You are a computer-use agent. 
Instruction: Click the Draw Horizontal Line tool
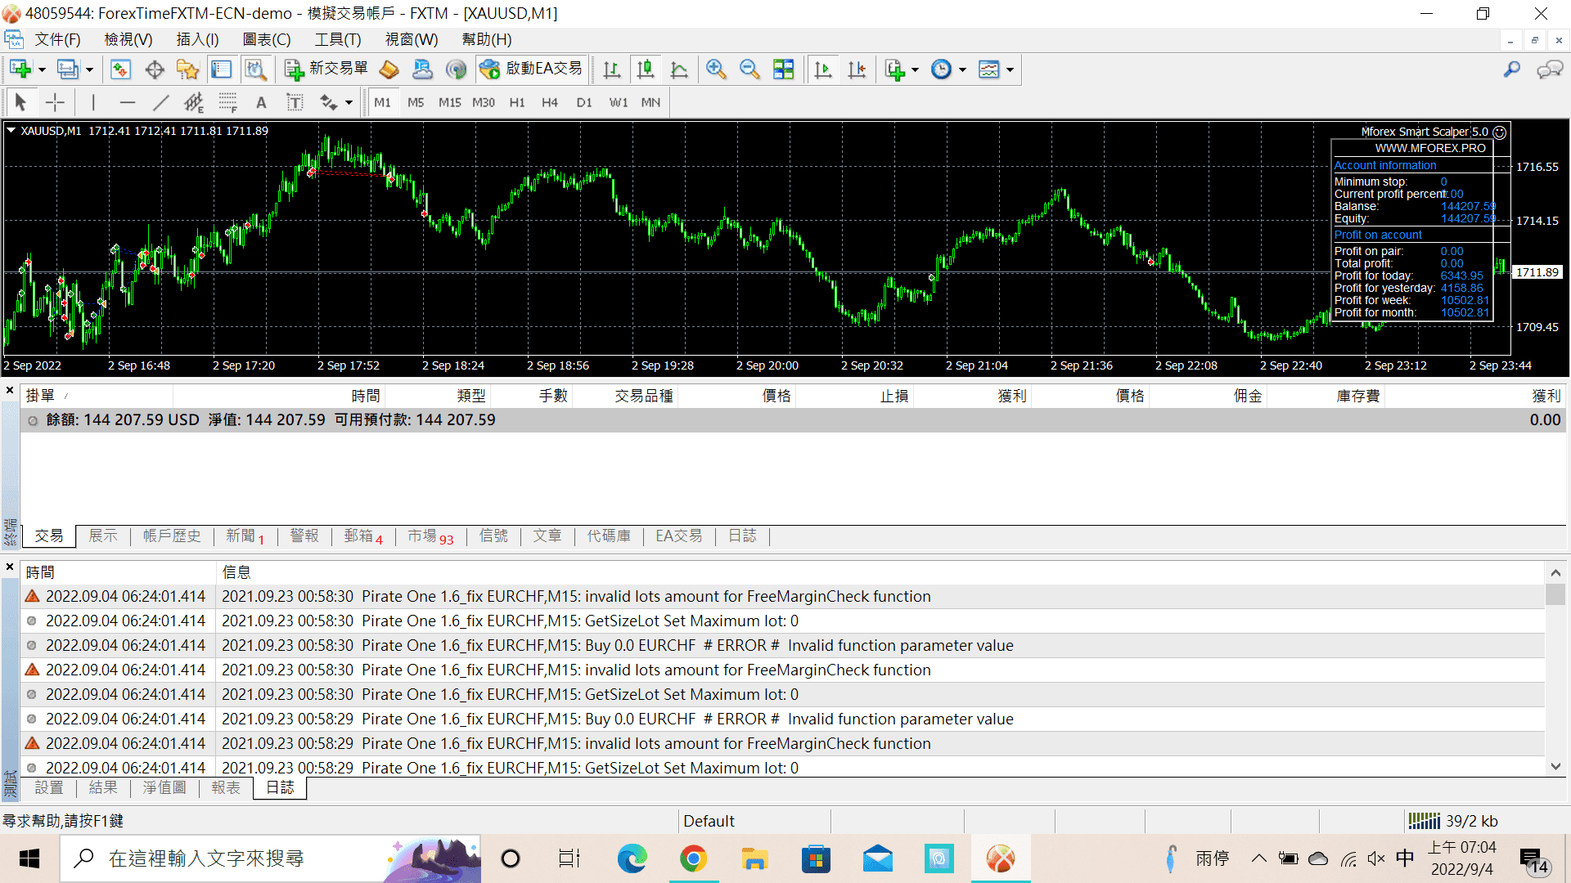(127, 102)
